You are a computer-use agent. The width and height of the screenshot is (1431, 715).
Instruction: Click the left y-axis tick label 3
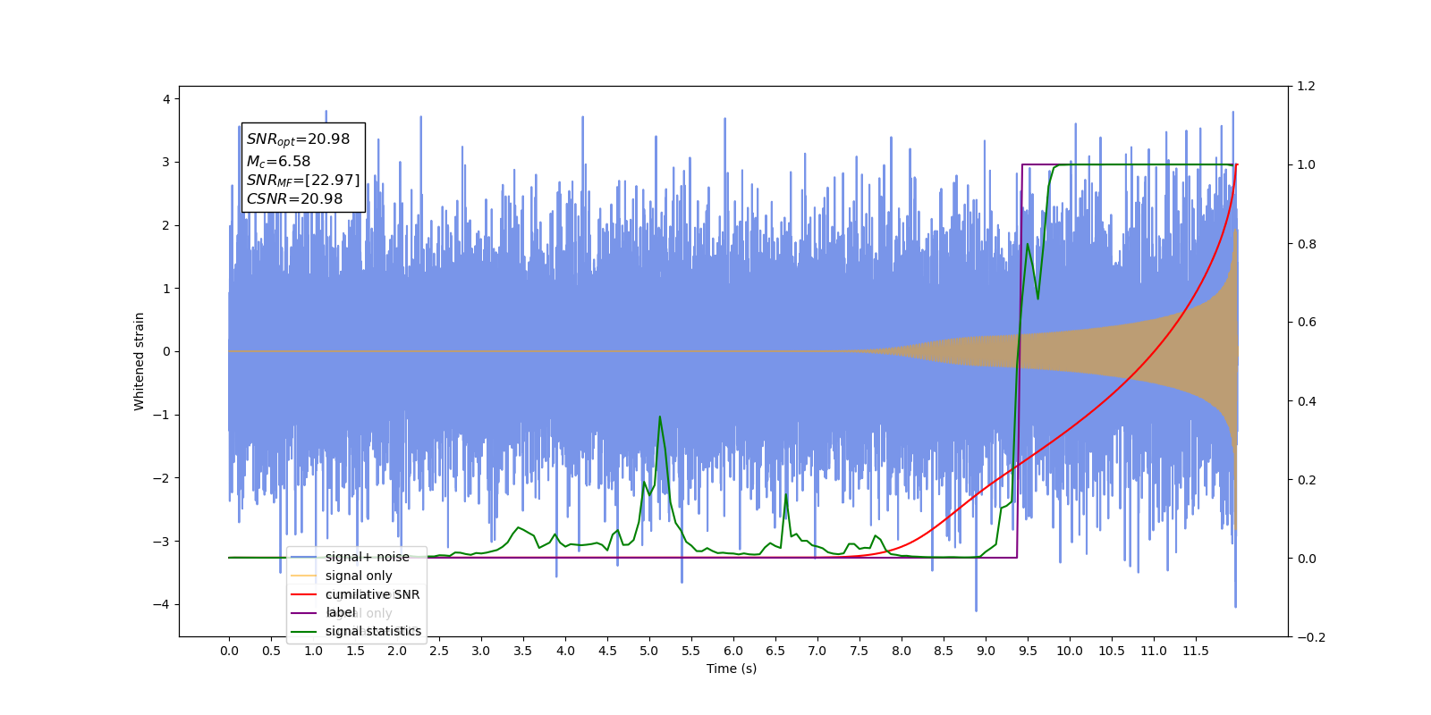[166, 163]
